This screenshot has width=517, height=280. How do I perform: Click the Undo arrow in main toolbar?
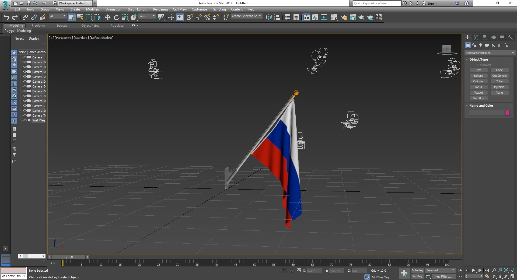click(6, 17)
